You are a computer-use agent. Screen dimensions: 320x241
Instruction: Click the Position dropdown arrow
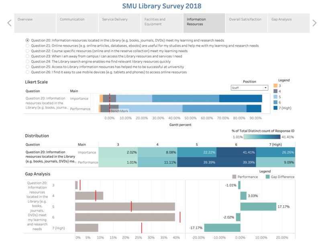265,88
